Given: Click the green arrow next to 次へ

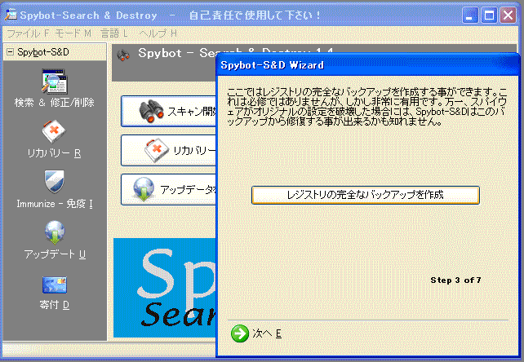Looking at the screenshot, I should [x=240, y=333].
